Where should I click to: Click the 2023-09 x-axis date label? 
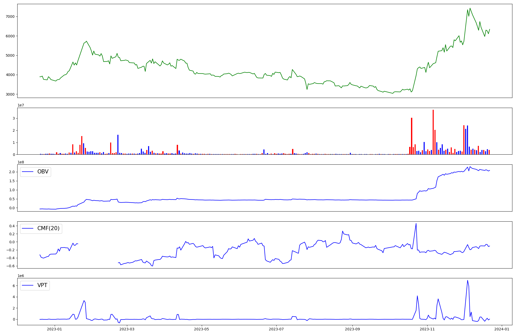[352, 329]
